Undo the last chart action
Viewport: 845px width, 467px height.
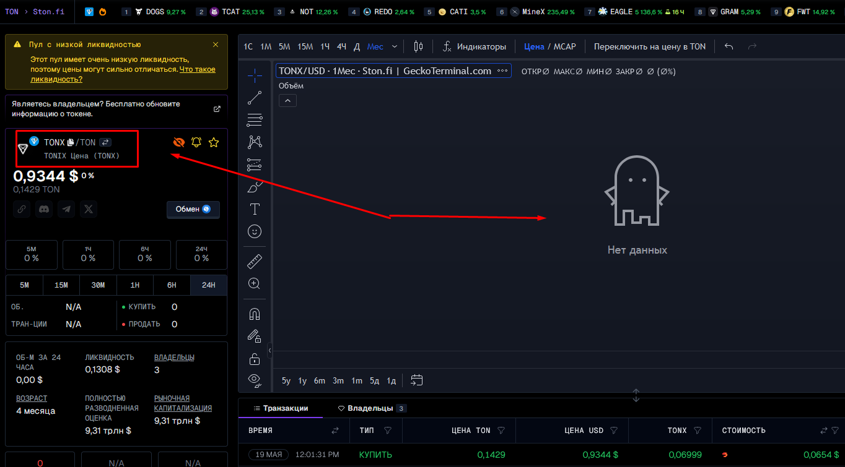point(729,46)
